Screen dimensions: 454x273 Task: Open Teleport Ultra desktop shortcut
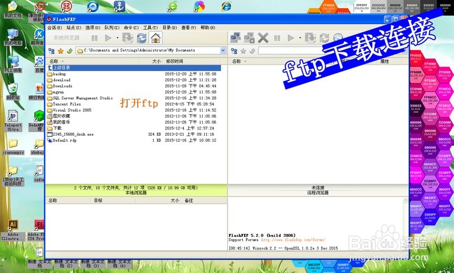click(x=12, y=121)
